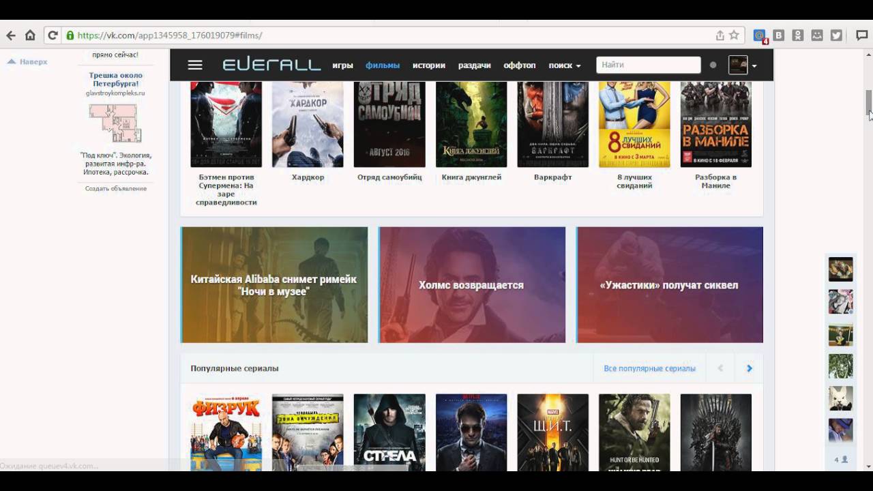Open the Книга джунглей title link
The width and height of the screenshot is (873, 491).
[x=471, y=177]
